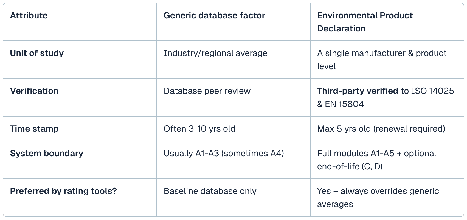Select "Max 5 yrs old (renewal required)" cell
Screen dimensions: 467x220
(381, 129)
